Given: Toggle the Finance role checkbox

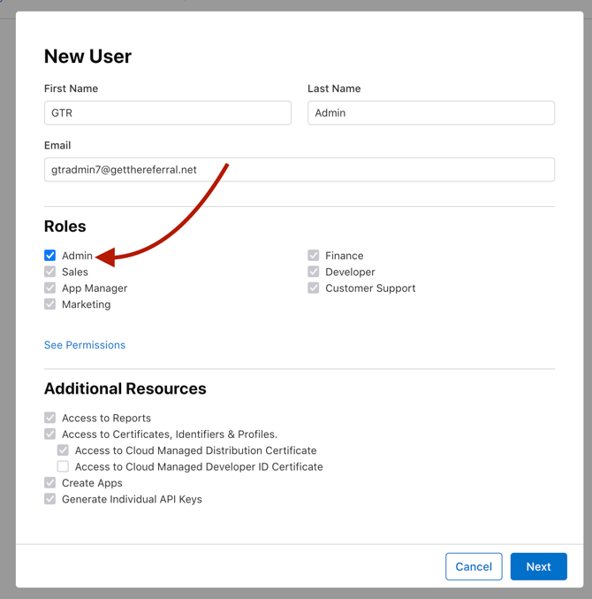Looking at the screenshot, I should click(x=314, y=256).
